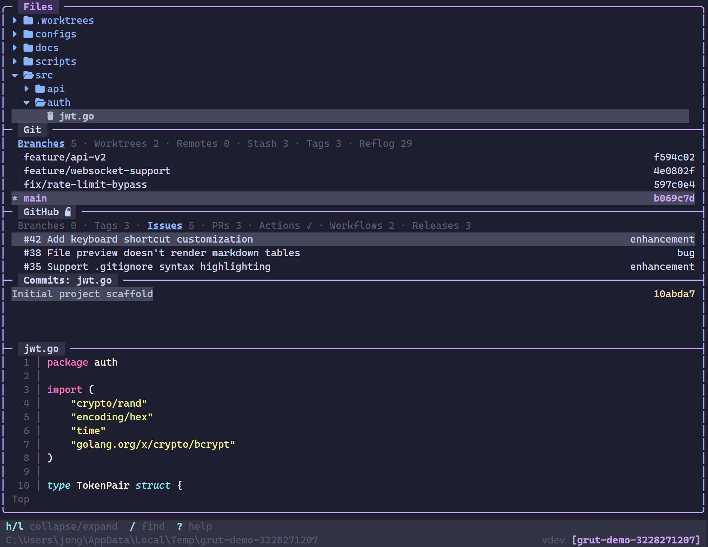Viewport: 708px width, 547px height.
Task: Open the Stash tab
Action: pos(268,144)
